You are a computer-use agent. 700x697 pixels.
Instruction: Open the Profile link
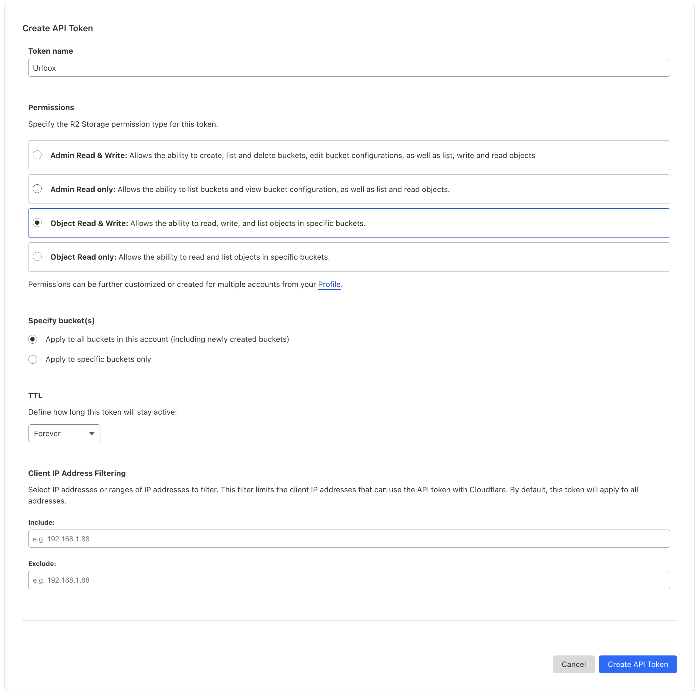[x=329, y=285]
